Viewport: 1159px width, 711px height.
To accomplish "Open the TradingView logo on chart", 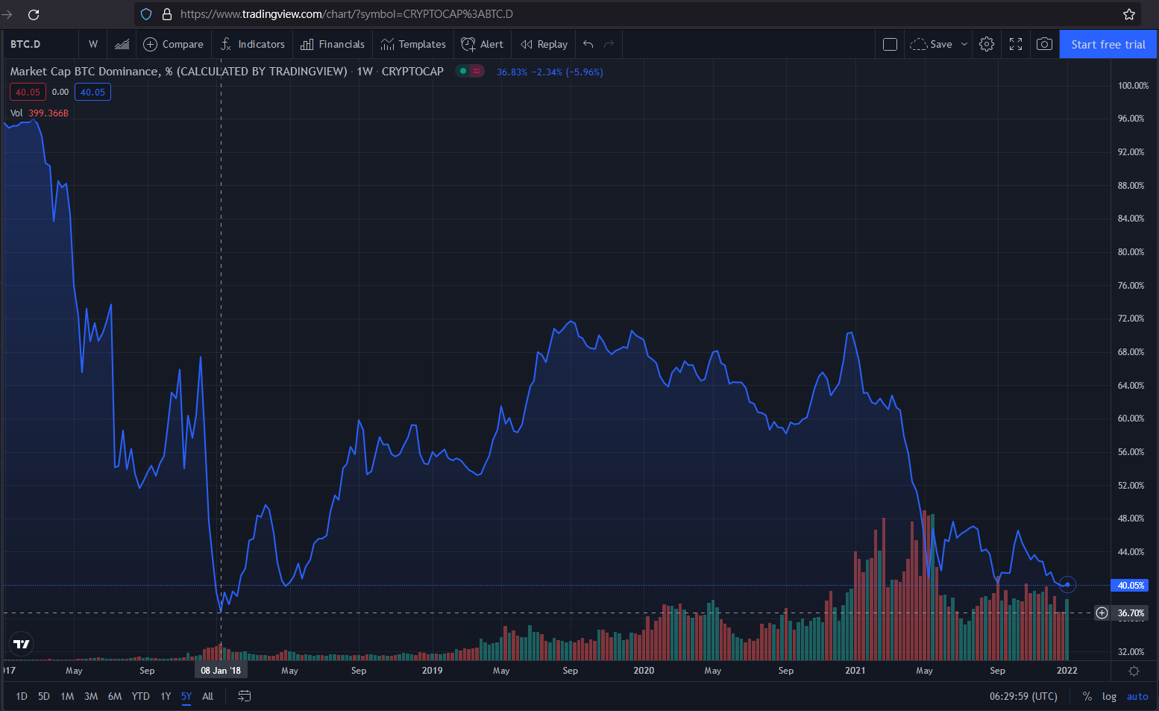I will point(22,644).
